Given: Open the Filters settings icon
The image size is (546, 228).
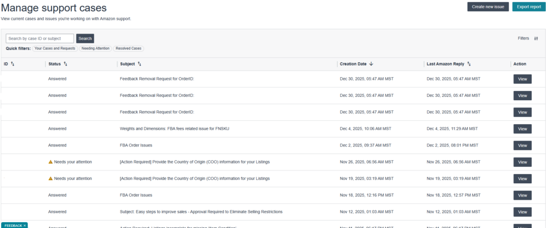Looking at the screenshot, I should pyautogui.click(x=536, y=38).
